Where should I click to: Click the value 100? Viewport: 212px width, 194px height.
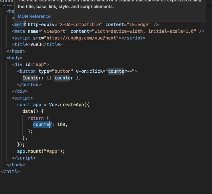pos(61,124)
